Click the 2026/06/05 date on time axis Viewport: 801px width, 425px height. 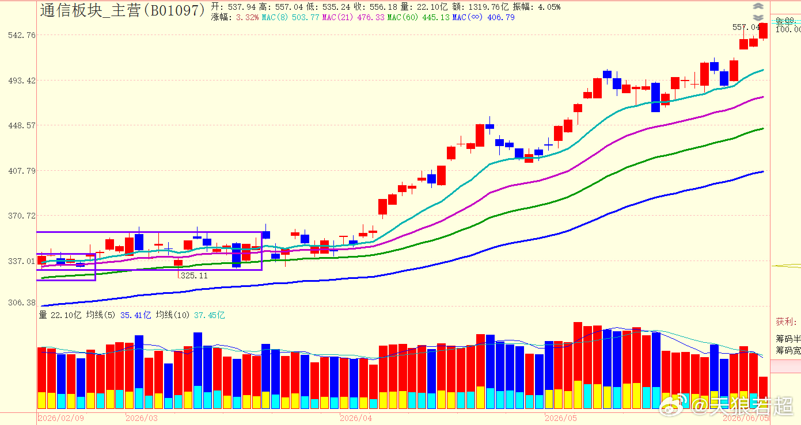pyautogui.click(x=745, y=418)
